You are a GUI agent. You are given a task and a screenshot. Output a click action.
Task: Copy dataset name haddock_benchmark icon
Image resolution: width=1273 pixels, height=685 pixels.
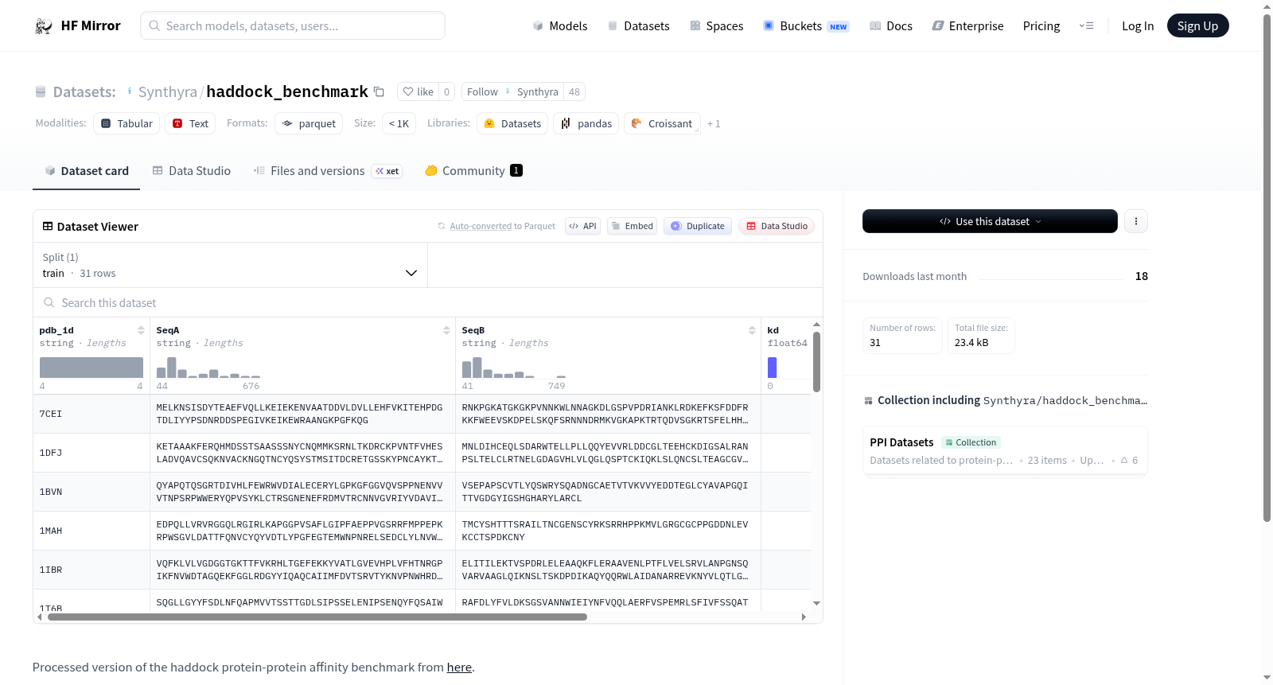point(380,92)
